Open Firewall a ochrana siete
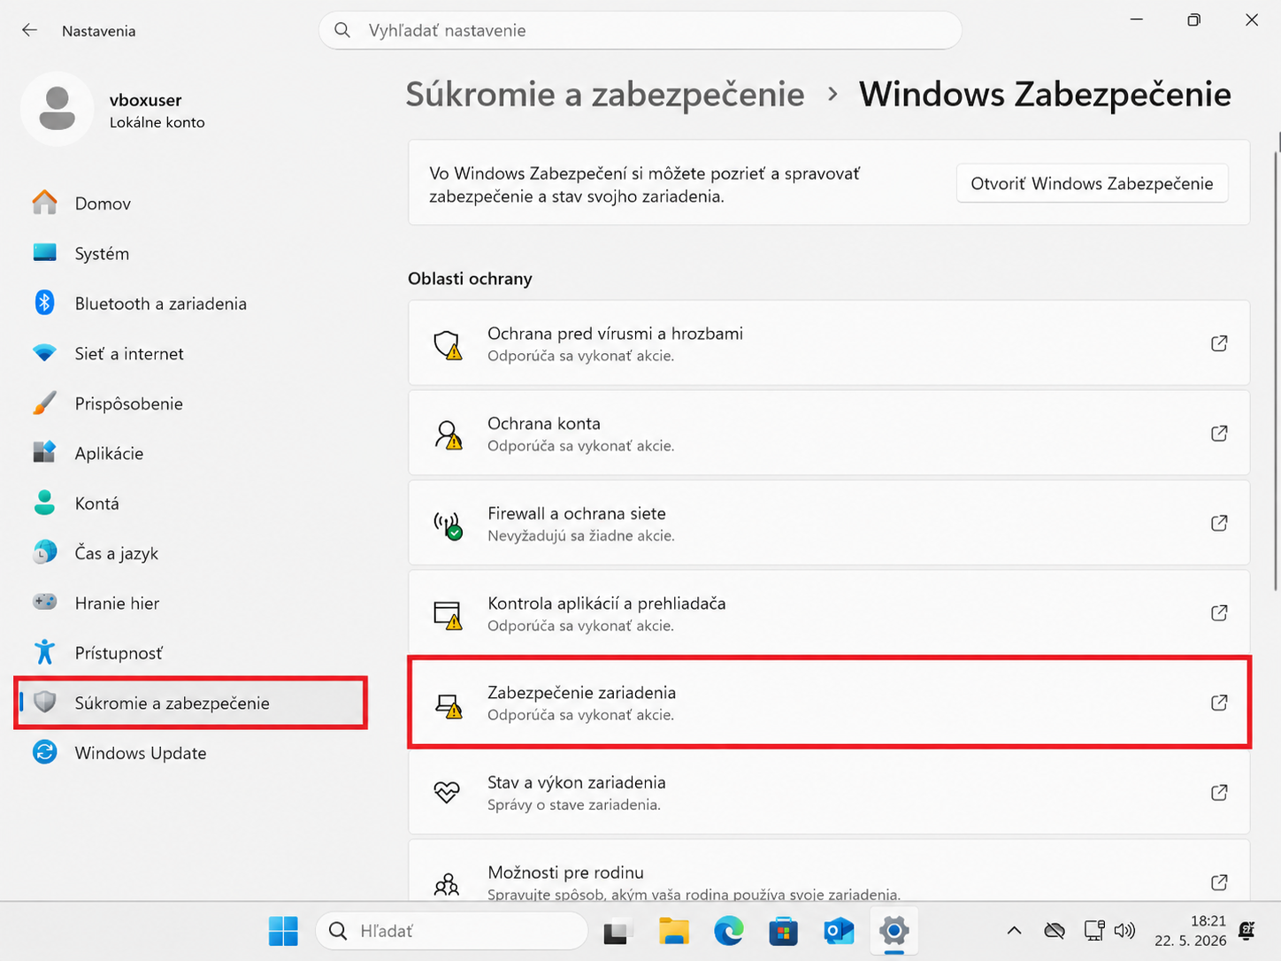Screen dimensions: 1281x961 click(829, 523)
